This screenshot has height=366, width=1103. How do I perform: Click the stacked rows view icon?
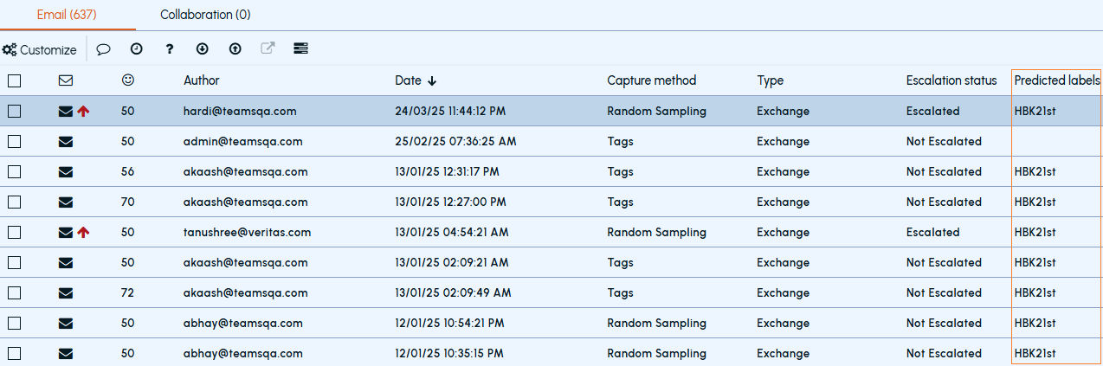coord(300,49)
